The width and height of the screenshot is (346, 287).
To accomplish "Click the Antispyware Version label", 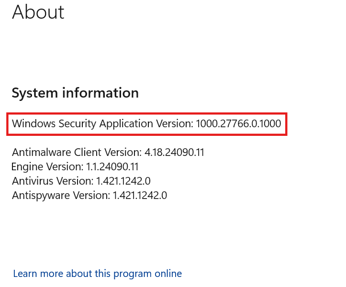I will coord(61,196).
